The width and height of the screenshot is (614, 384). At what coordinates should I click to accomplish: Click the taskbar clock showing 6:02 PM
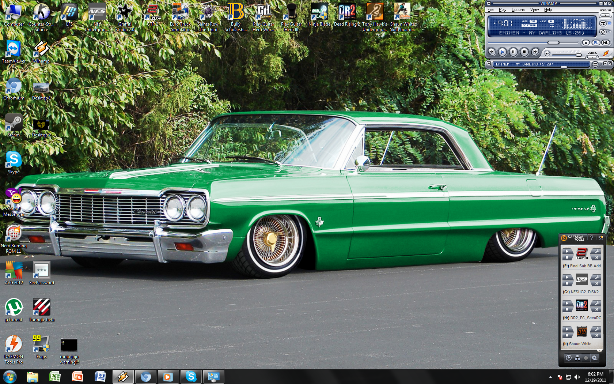595,377
